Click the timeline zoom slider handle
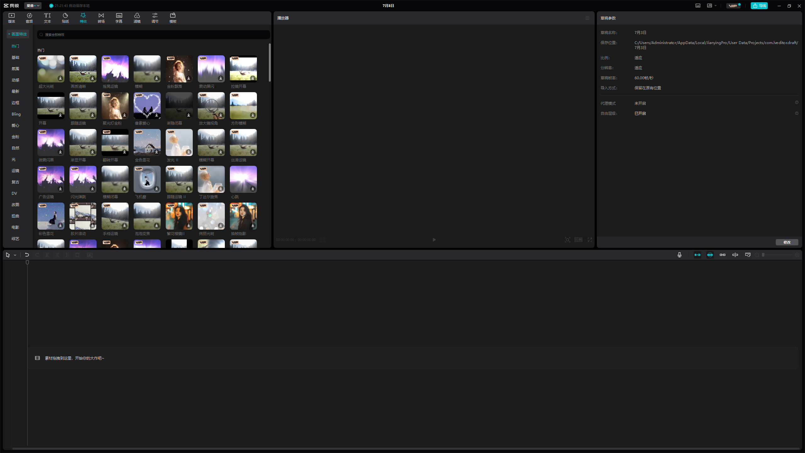805x453 pixels. click(763, 255)
